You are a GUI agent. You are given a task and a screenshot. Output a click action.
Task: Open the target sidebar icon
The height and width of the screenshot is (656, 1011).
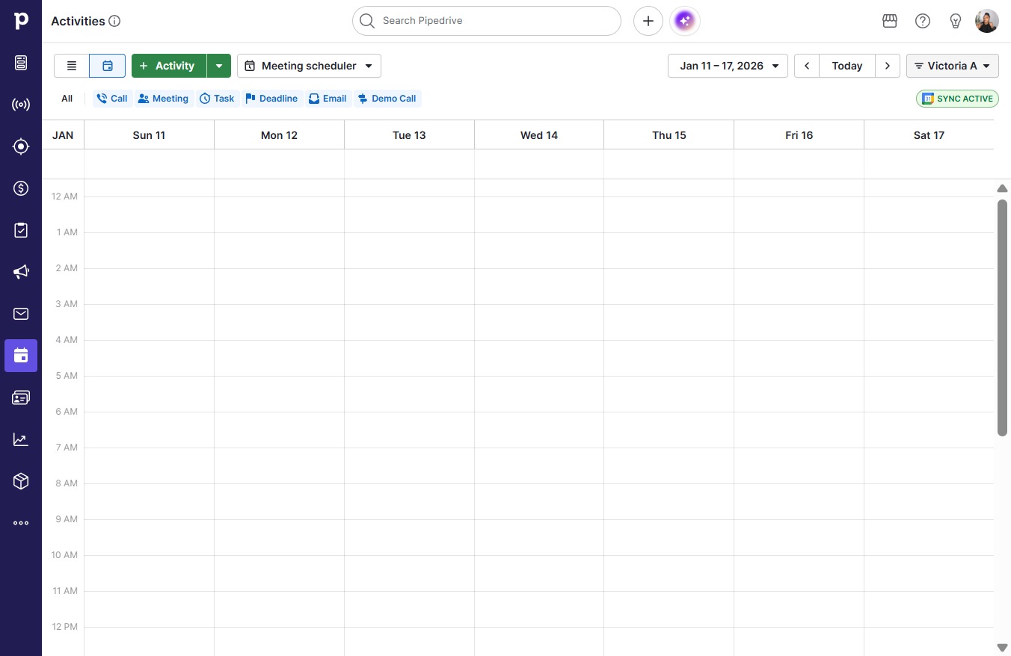tap(21, 146)
